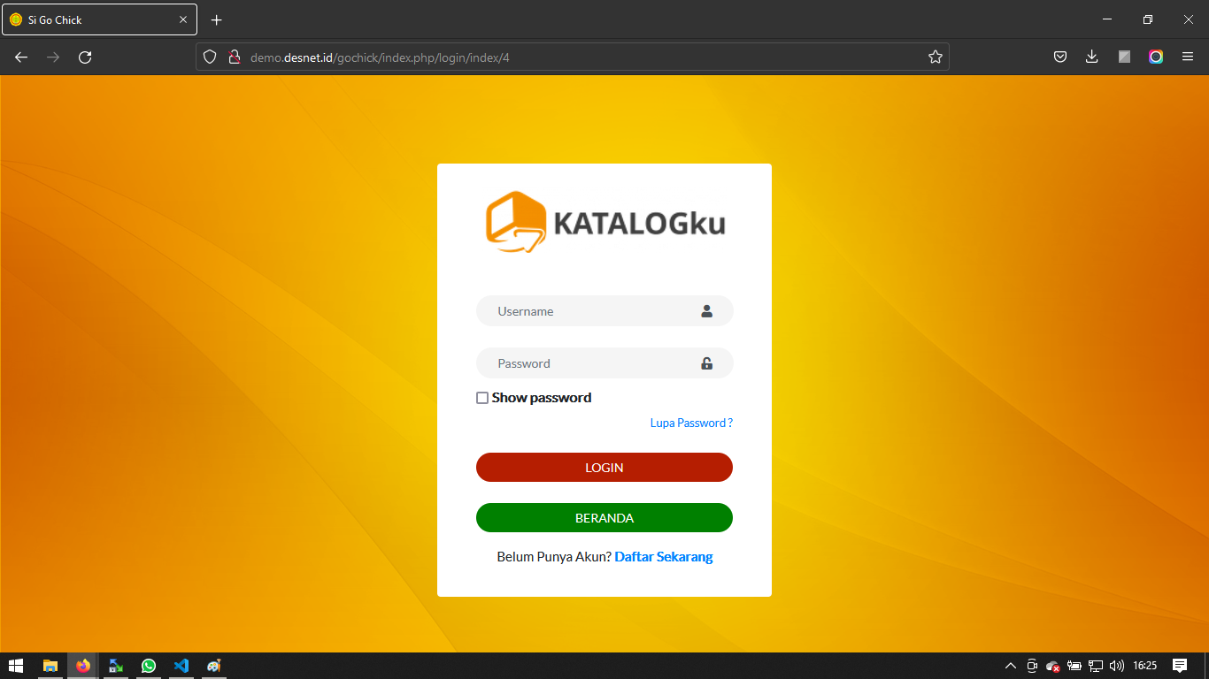Click the shield tracking protection icon
Image resolution: width=1209 pixels, height=679 pixels.
[x=210, y=57]
